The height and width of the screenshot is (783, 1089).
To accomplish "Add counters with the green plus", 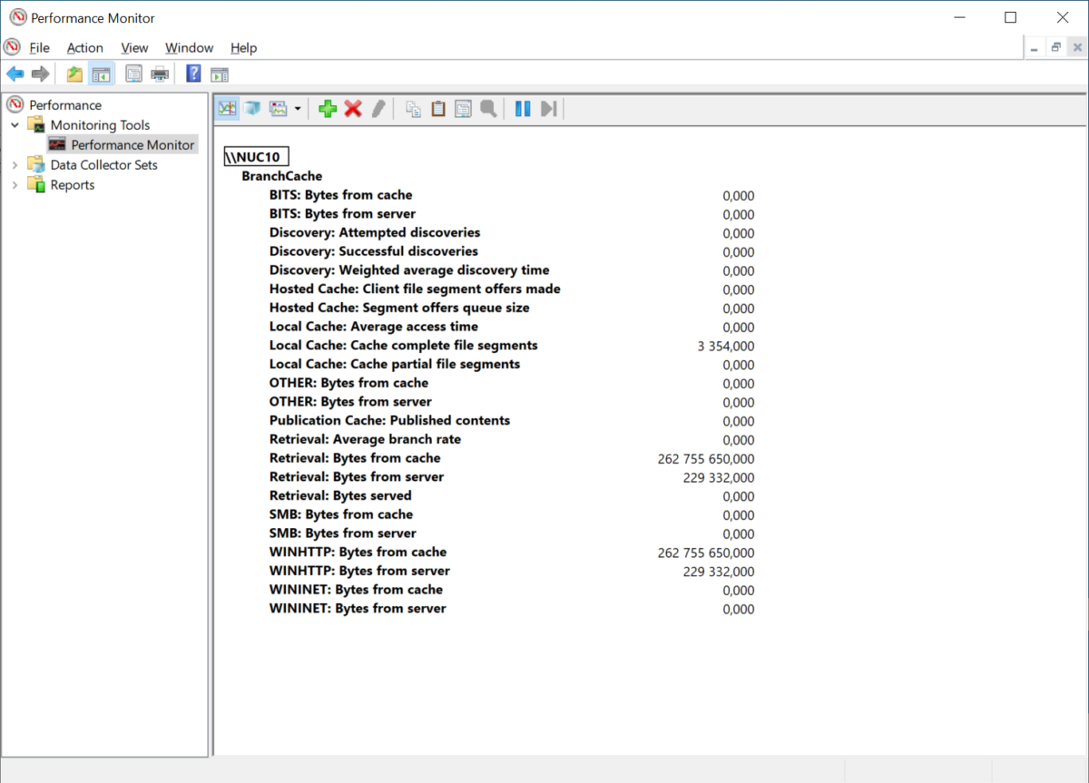I will coord(329,109).
